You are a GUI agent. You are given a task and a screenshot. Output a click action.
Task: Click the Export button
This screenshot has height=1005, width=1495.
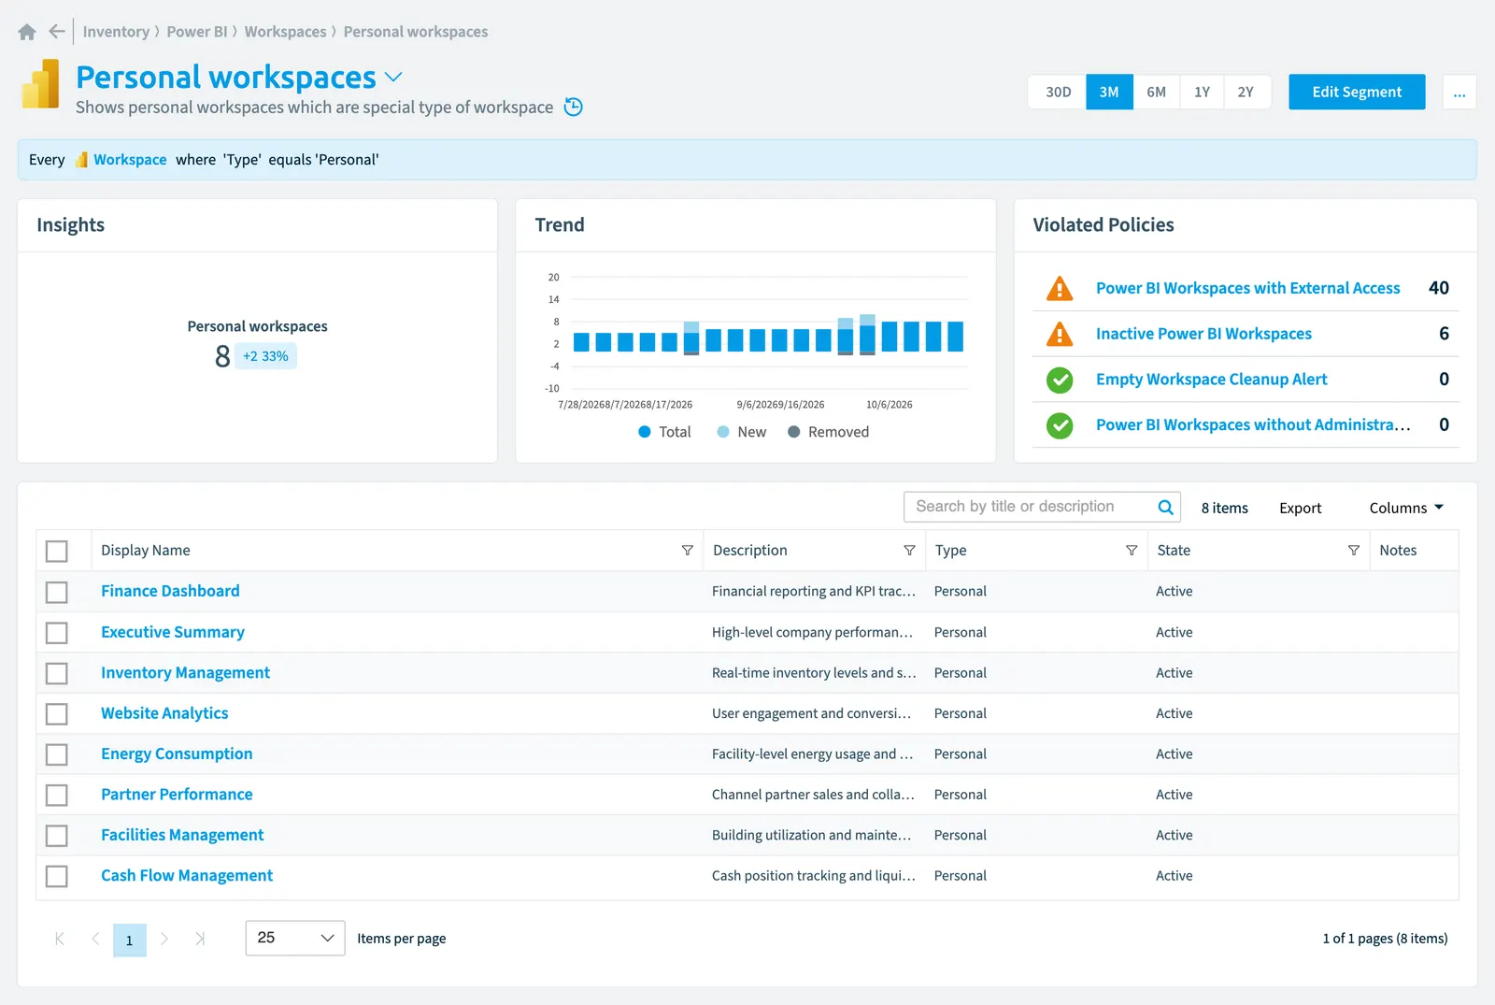1300,508
